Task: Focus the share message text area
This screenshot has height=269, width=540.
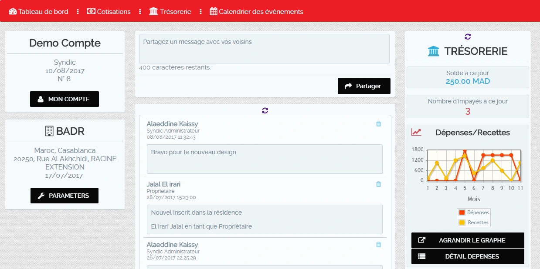Action: [x=264, y=49]
